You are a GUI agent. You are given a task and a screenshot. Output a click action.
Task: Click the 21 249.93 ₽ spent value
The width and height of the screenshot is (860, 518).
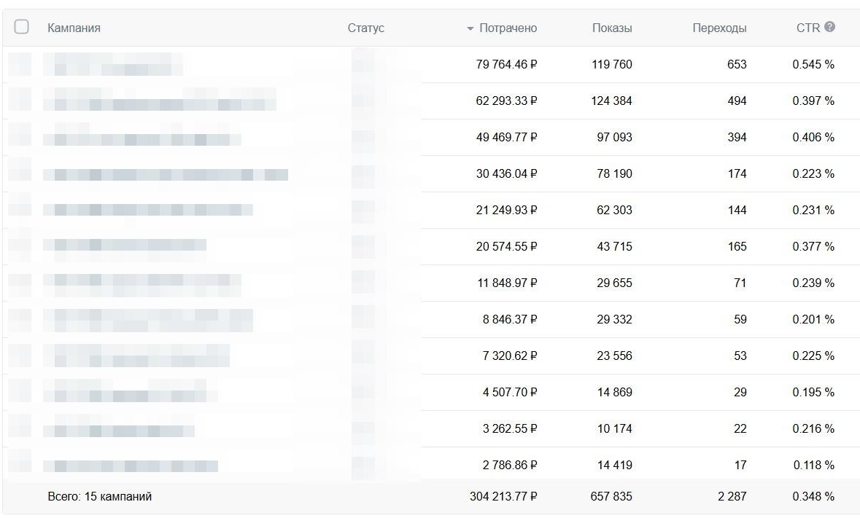[506, 211]
